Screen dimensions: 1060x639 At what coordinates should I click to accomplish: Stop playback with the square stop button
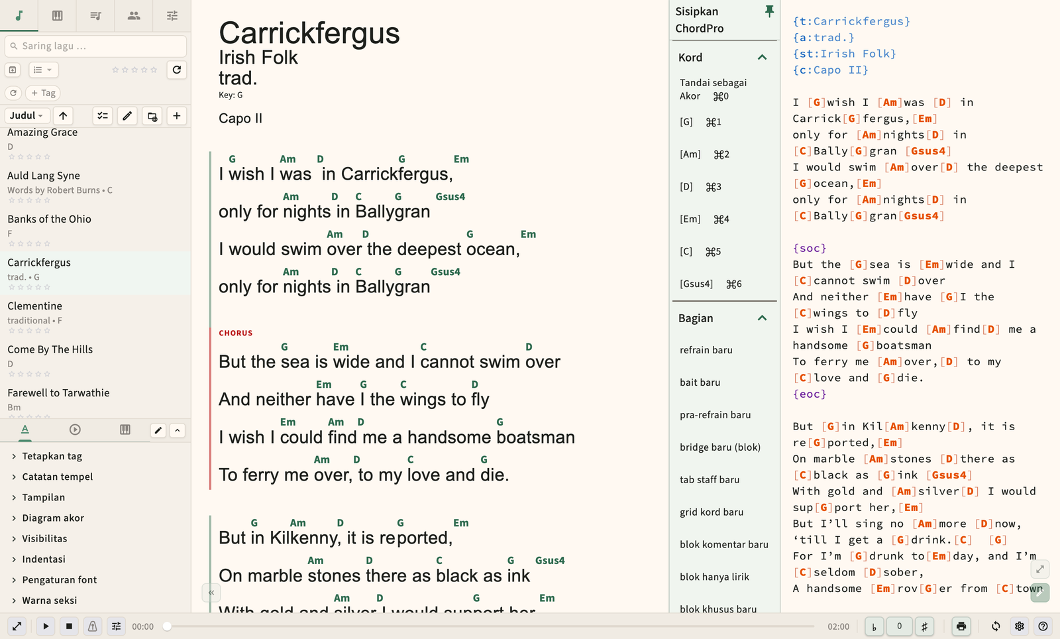click(69, 626)
